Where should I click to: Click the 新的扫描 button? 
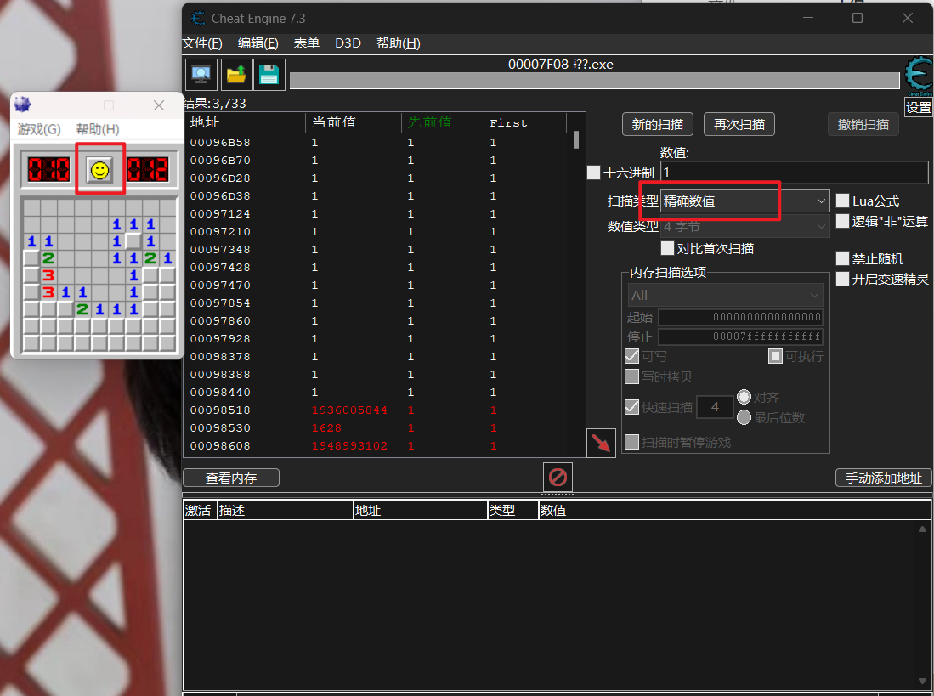click(657, 124)
